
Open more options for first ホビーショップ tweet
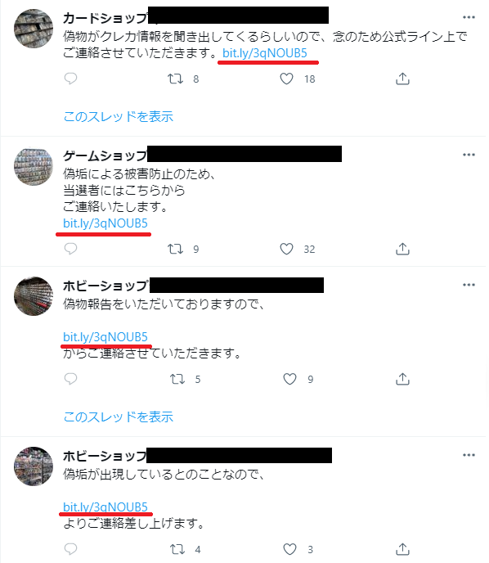(x=469, y=285)
